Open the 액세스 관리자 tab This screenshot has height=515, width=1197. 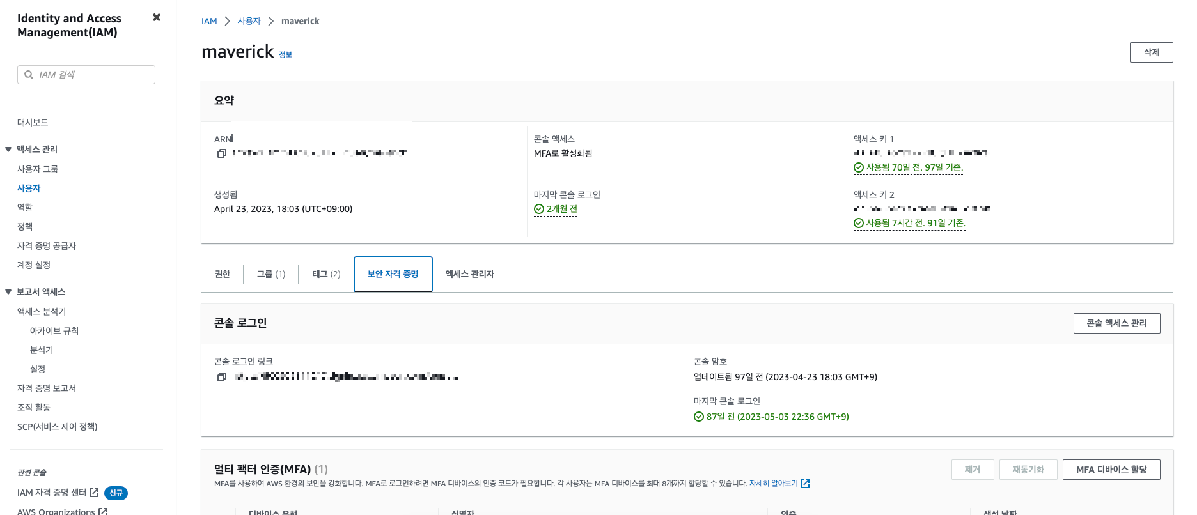click(x=470, y=274)
